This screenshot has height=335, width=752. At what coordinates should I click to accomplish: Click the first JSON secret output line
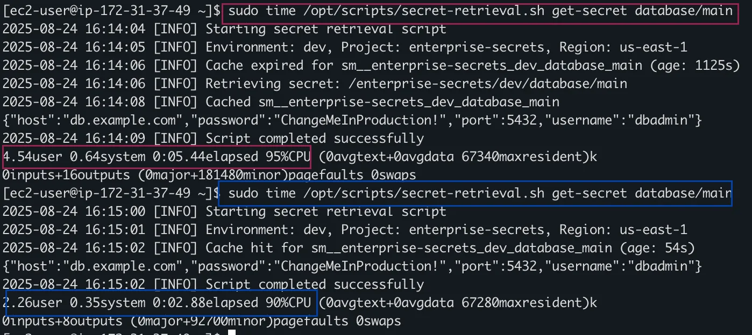(x=352, y=120)
